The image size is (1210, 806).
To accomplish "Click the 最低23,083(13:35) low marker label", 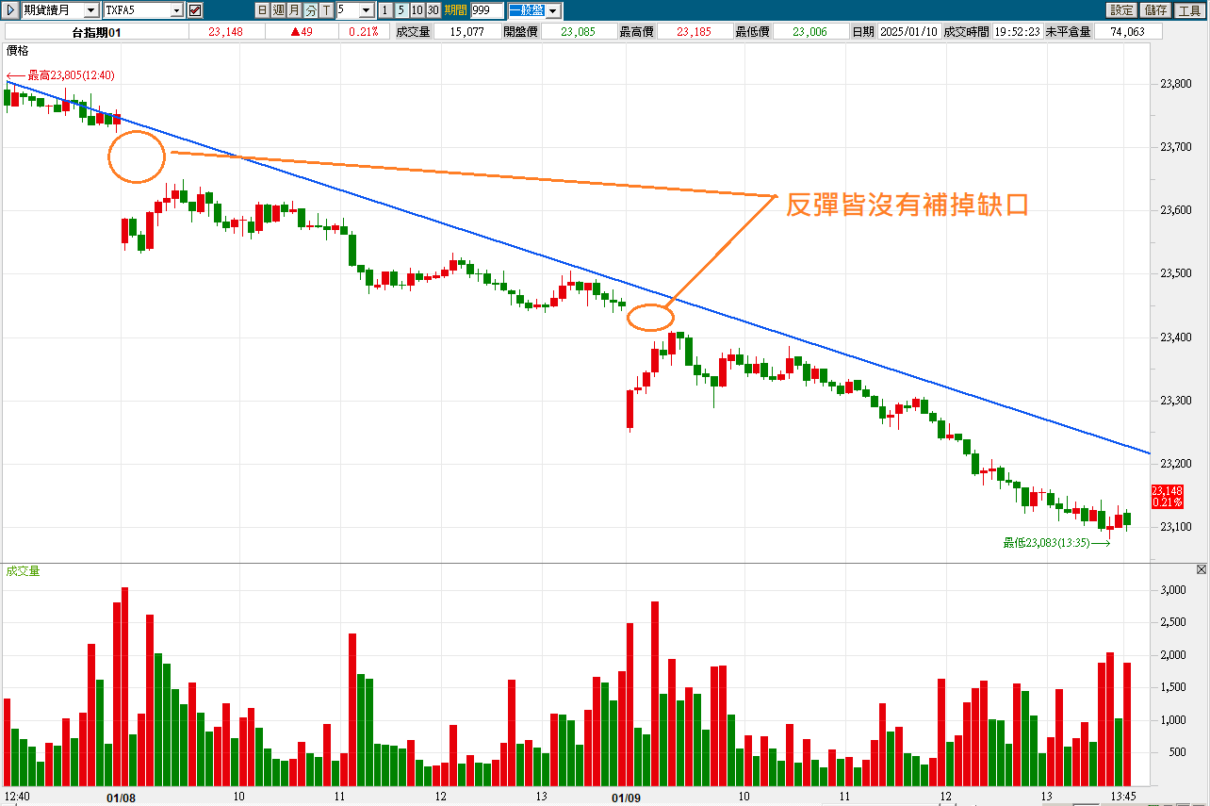I will pyautogui.click(x=1046, y=542).
